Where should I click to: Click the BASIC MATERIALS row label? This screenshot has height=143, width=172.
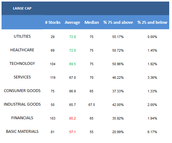[22, 131]
